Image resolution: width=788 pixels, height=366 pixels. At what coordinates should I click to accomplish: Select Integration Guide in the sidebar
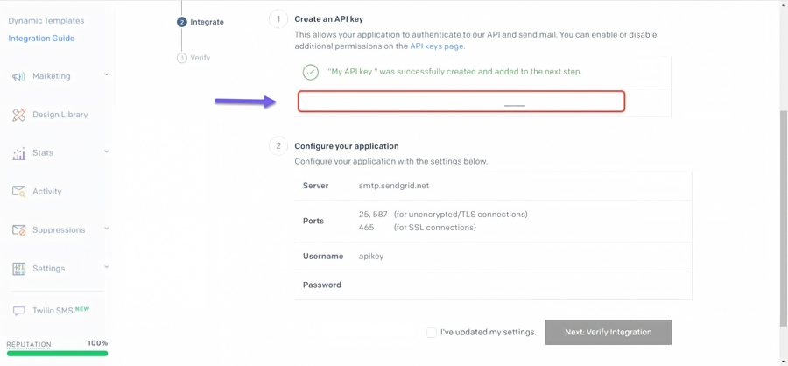pos(41,39)
